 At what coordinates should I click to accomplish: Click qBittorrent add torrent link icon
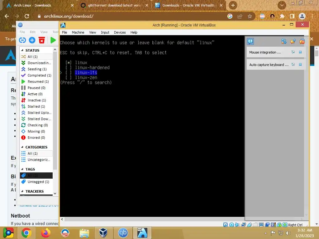[22, 40]
